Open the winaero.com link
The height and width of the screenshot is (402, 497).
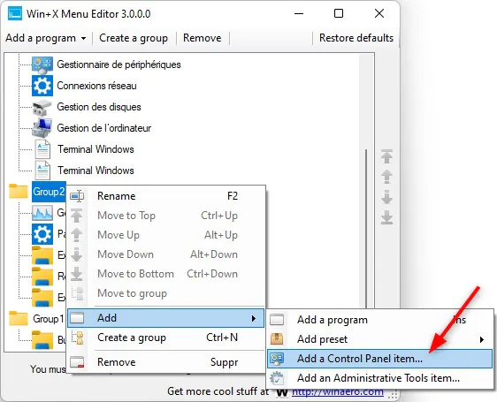[x=338, y=391]
